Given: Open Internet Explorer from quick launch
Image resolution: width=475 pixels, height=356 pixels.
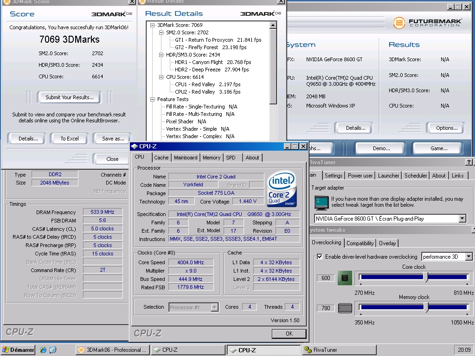Looking at the screenshot, I should 43,350.
